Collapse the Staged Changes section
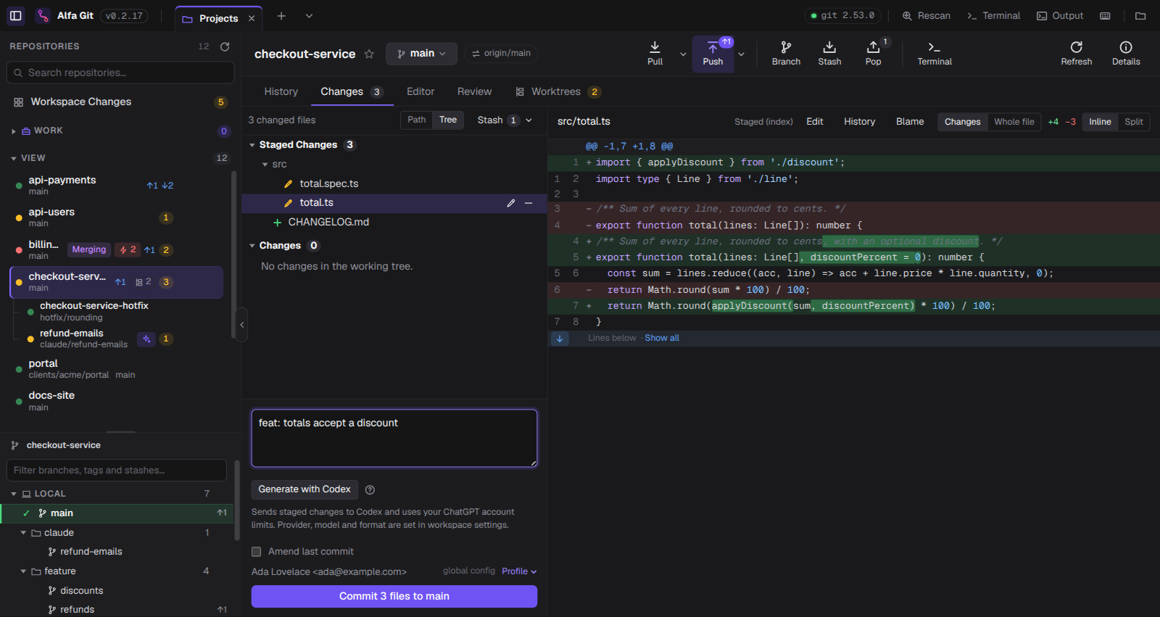This screenshot has height=617, width=1160. 252,145
